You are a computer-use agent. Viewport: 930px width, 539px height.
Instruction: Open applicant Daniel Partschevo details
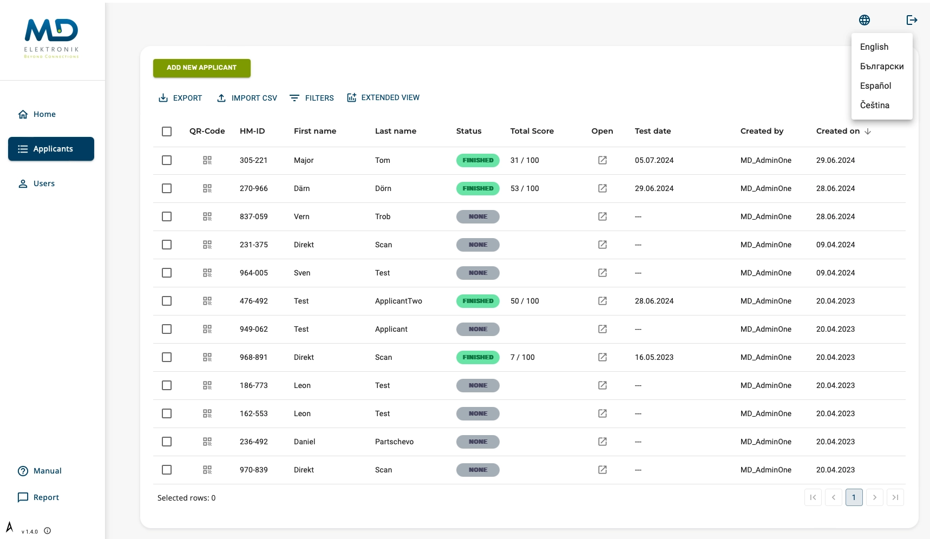pyautogui.click(x=602, y=442)
